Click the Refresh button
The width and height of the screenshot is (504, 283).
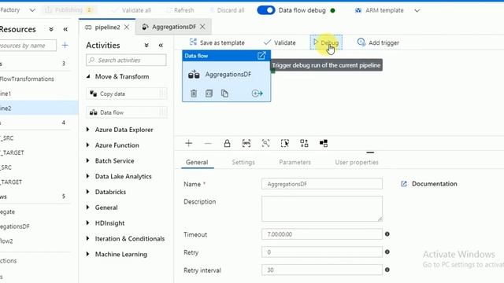coord(180,10)
